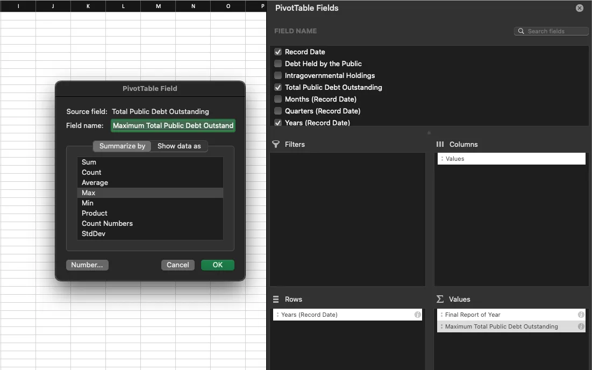
Task: Switch to the Summarize by tab
Action: pyautogui.click(x=122, y=146)
